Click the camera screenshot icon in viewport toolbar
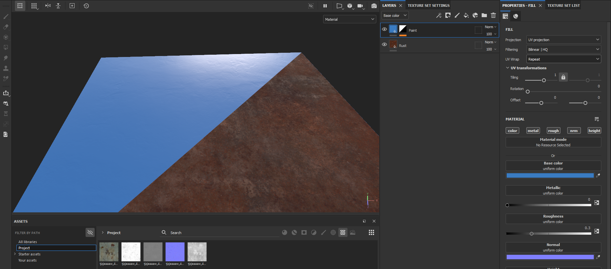 374,6
